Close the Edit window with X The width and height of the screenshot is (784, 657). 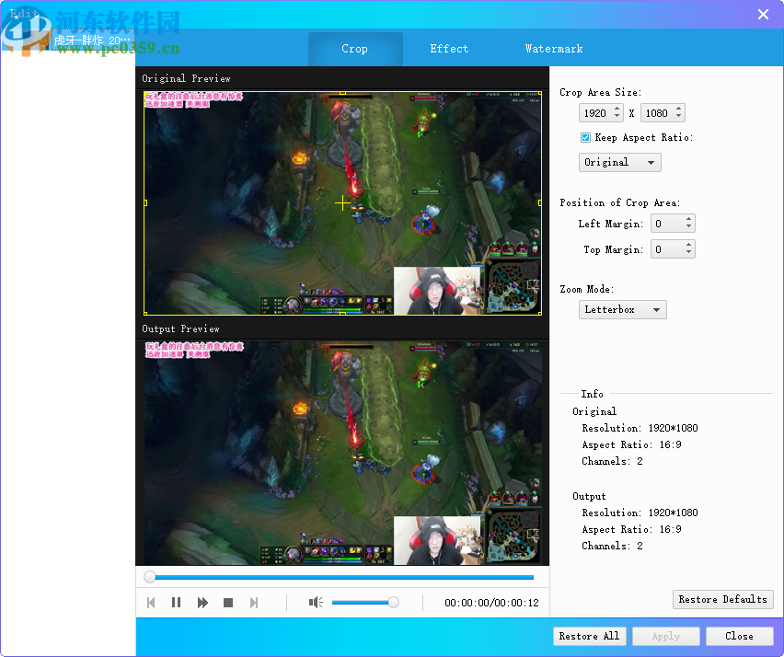763,14
